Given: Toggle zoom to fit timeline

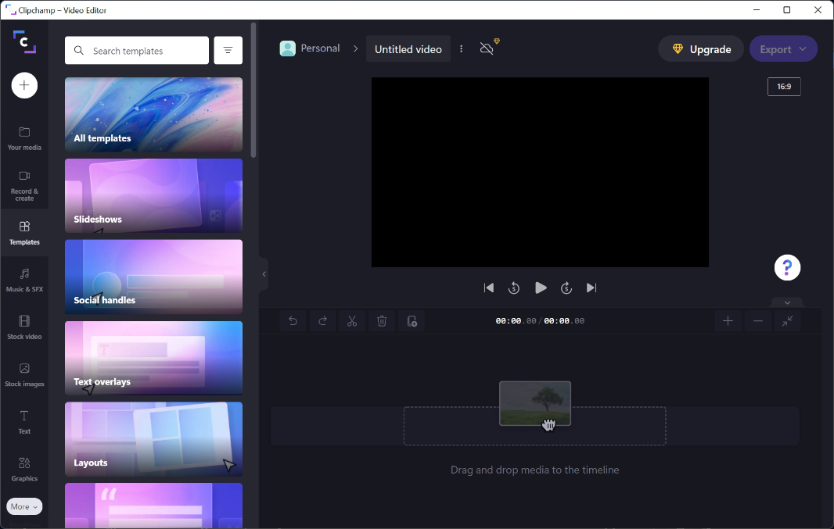Looking at the screenshot, I should 787,321.
